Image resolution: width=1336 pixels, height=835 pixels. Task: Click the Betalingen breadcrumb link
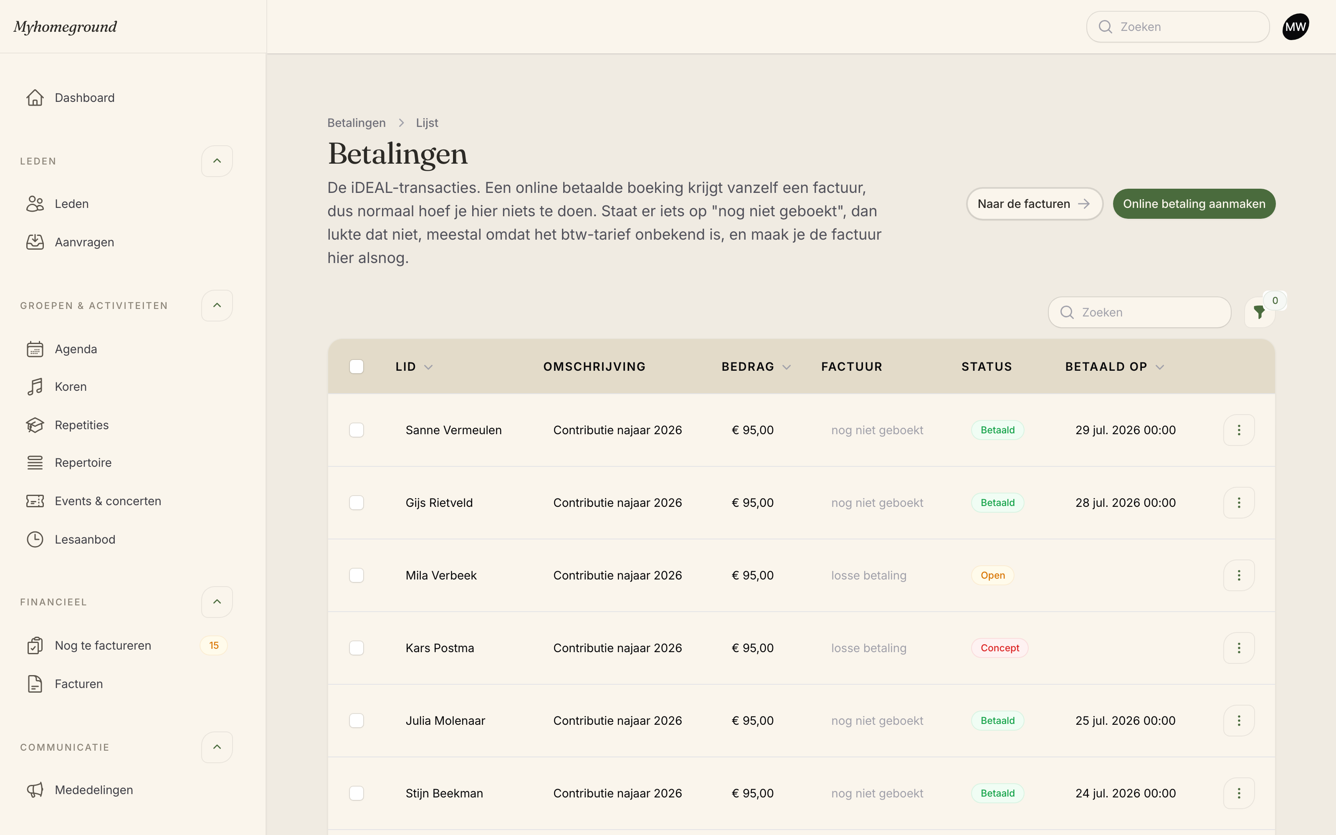[x=356, y=123]
